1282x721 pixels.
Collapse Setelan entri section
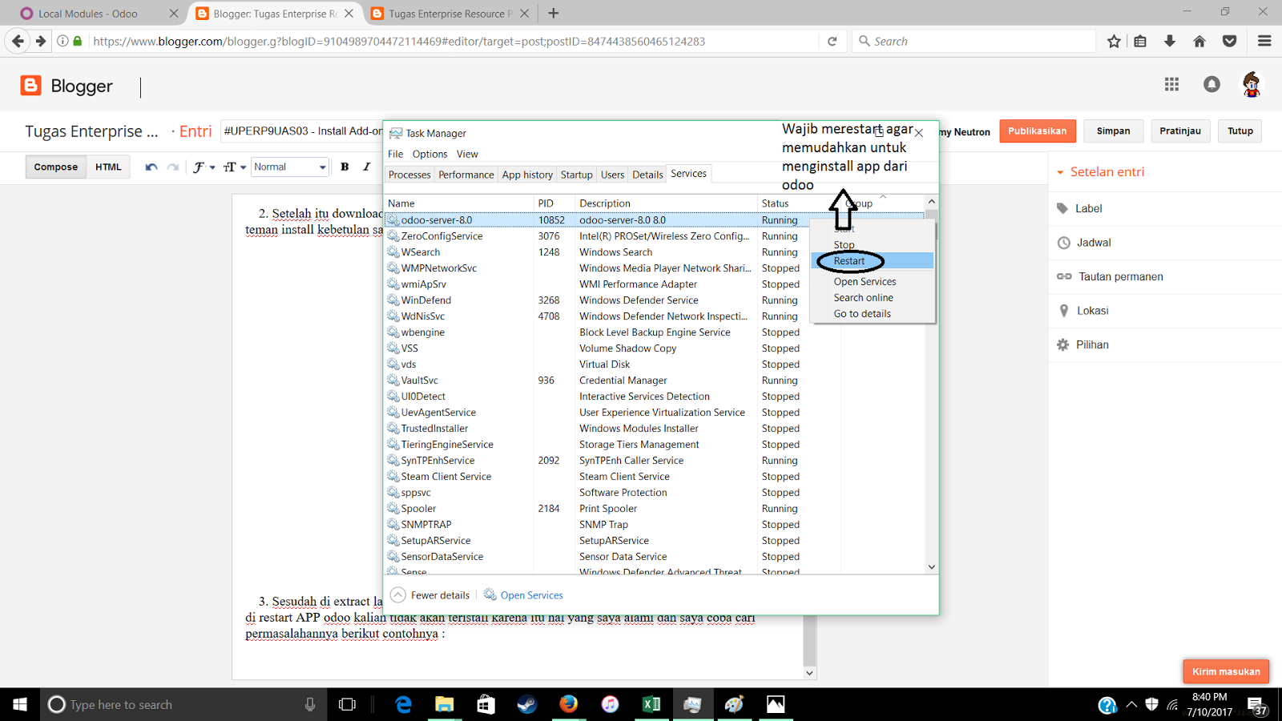[x=1100, y=171]
